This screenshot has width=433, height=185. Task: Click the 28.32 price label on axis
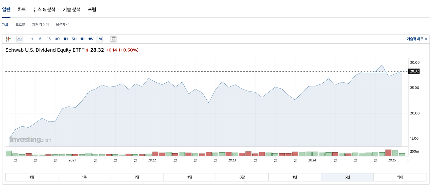414,71
